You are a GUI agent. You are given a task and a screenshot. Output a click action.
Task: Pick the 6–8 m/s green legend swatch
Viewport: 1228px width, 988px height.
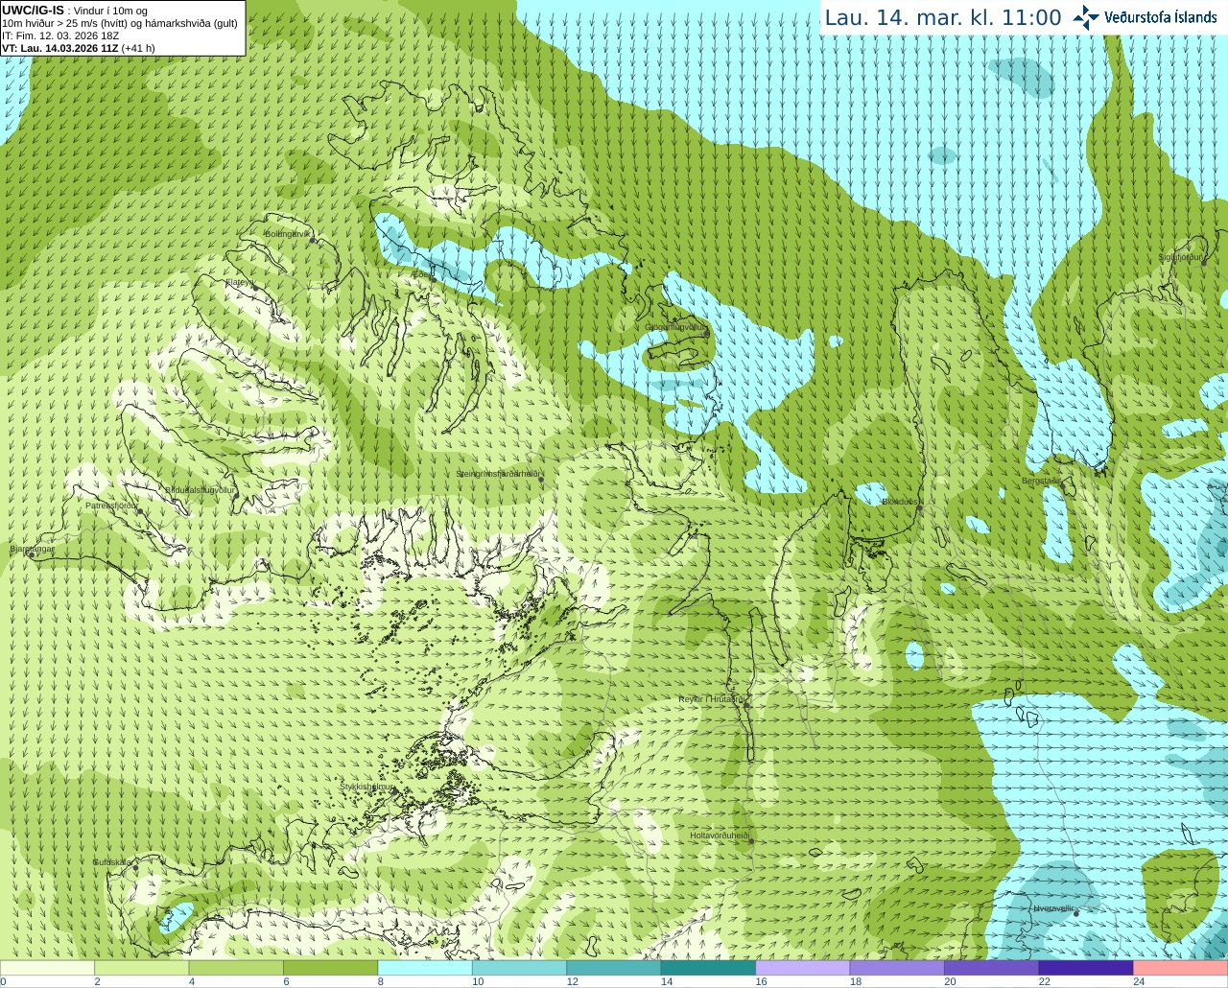[331, 968]
